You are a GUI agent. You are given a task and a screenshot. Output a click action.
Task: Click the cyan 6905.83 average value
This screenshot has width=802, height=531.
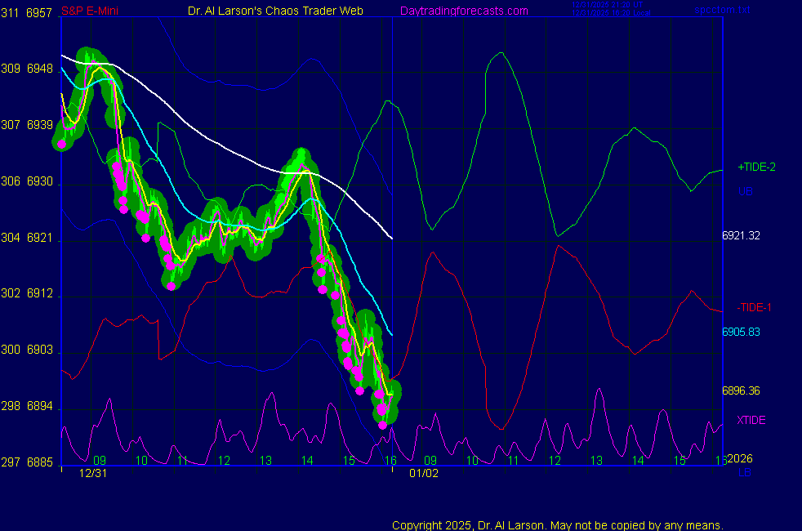pyautogui.click(x=741, y=332)
